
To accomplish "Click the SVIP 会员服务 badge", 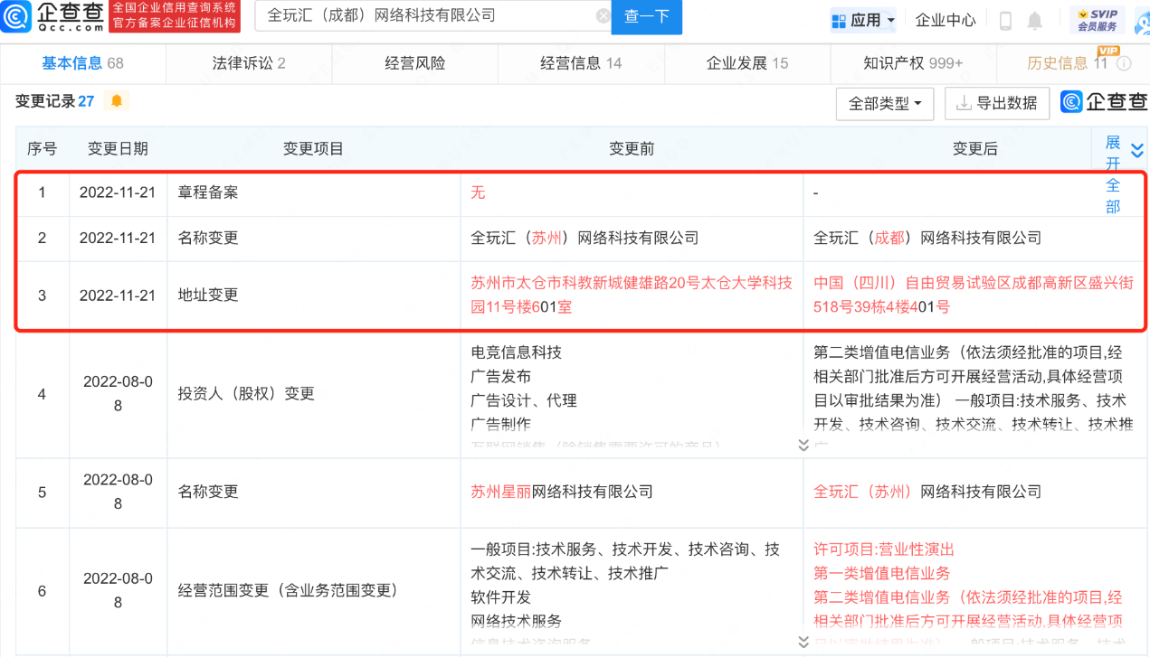I will (1096, 20).
